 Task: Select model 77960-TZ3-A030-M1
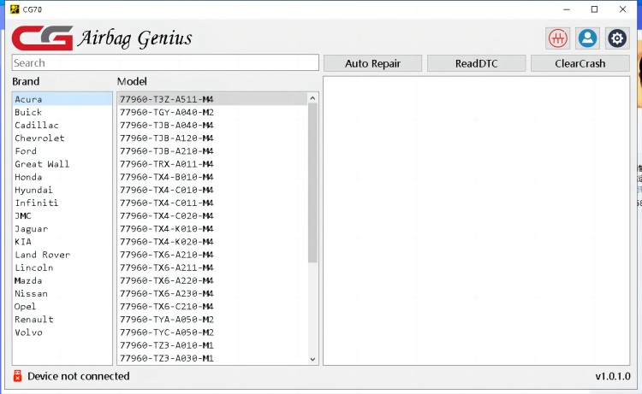212,358
